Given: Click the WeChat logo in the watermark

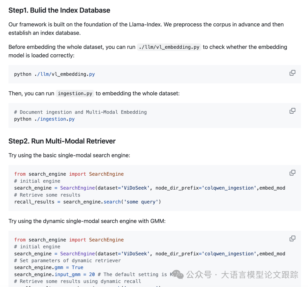Looking at the screenshot, I should coord(179,274).
